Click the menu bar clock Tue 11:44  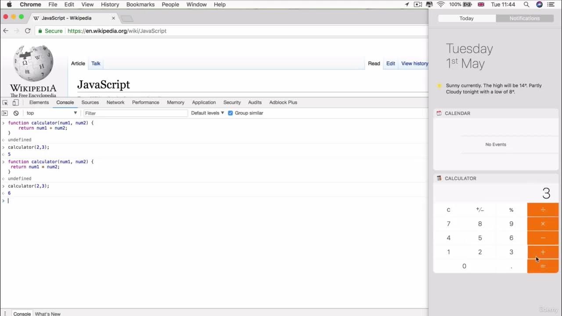pos(503,4)
